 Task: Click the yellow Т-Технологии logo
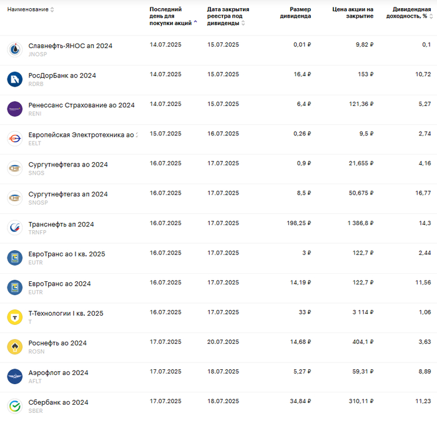click(x=14, y=317)
